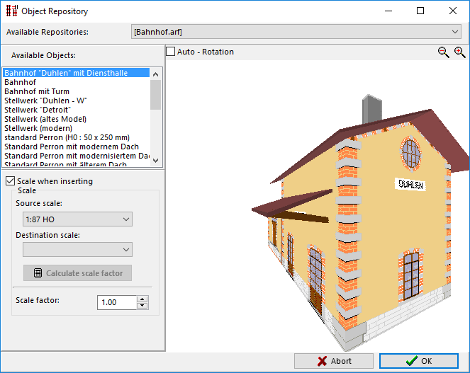This screenshot has height=373, width=470.
Task: Click the 3D station building preview
Action: pos(359,222)
